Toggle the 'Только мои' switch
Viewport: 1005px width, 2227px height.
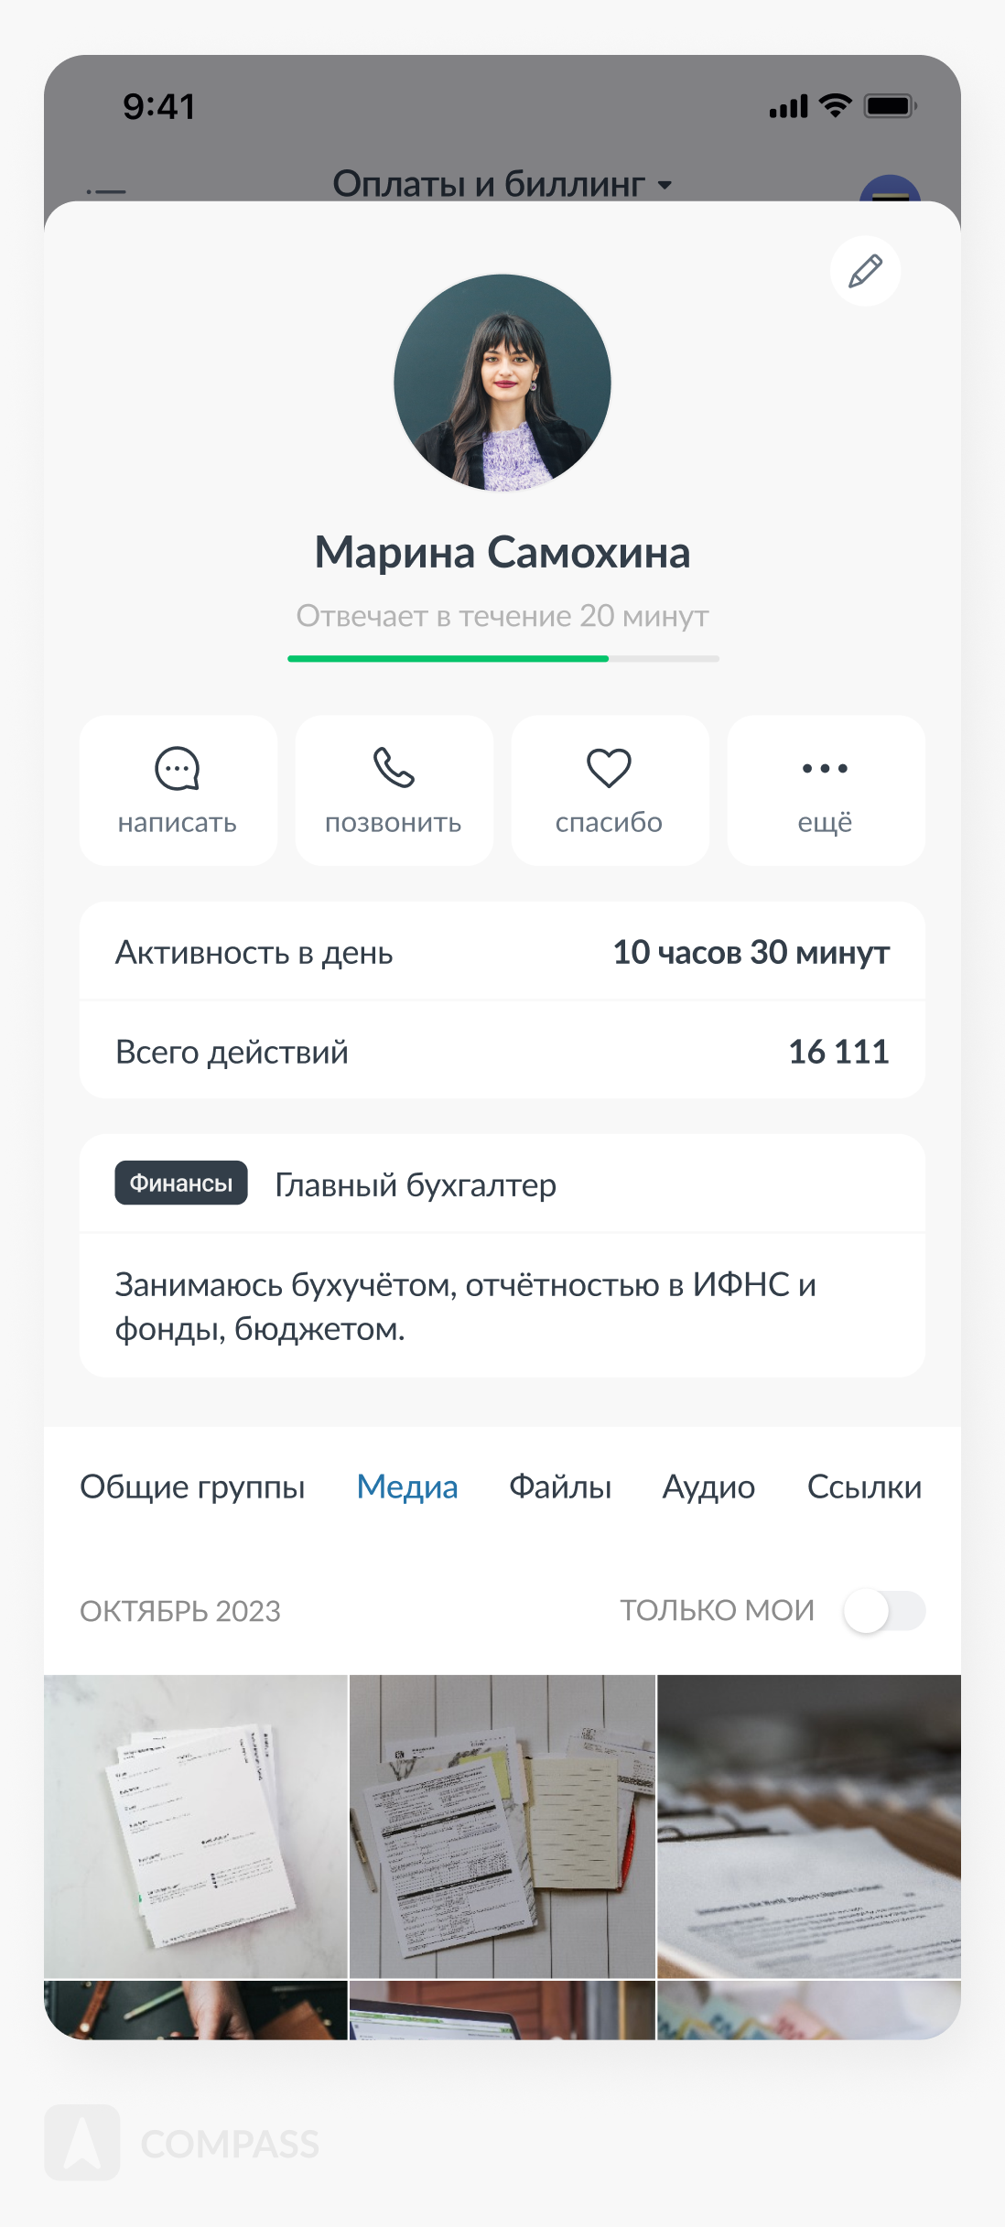(883, 1611)
